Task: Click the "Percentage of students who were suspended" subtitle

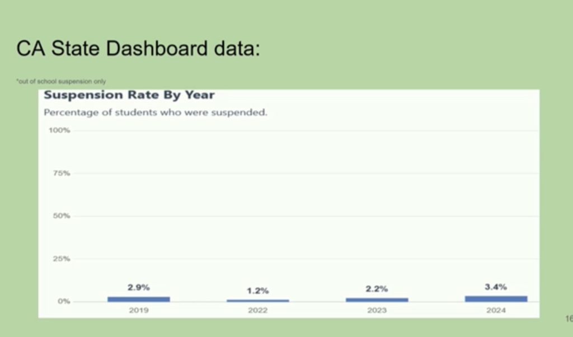Action: (156, 113)
